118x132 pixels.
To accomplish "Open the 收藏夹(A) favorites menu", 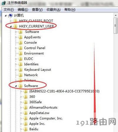I will [x=53, y=10].
